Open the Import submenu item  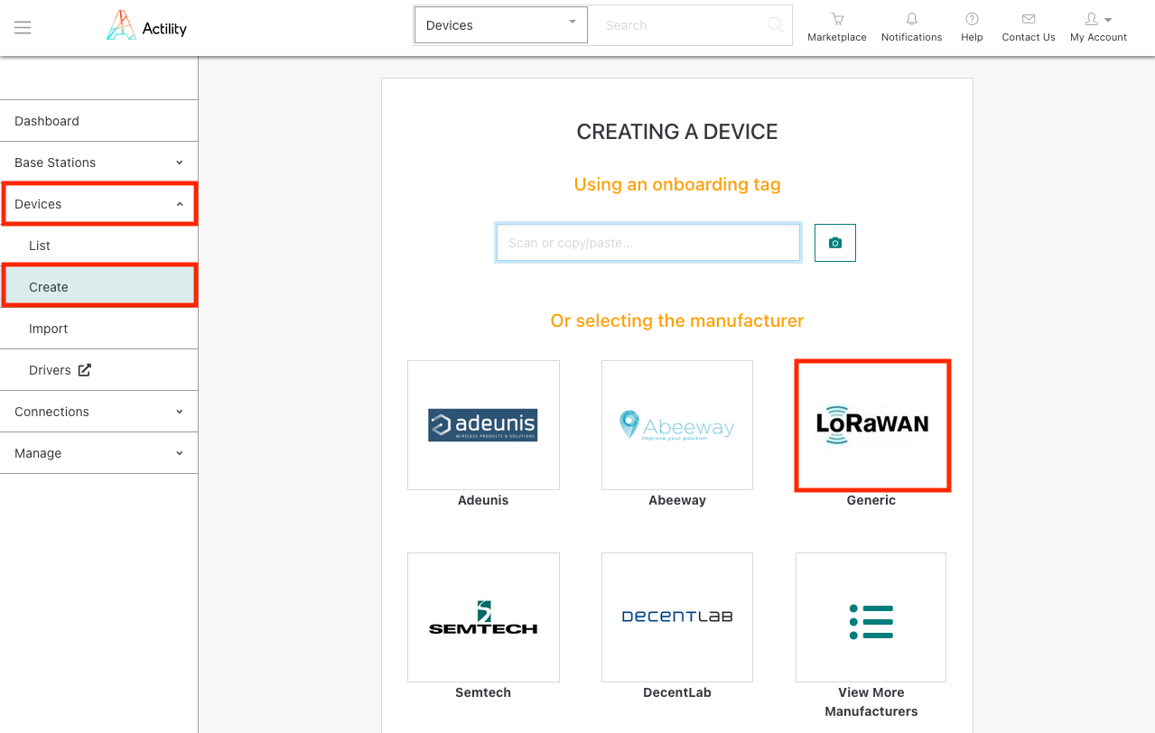[x=99, y=329]
